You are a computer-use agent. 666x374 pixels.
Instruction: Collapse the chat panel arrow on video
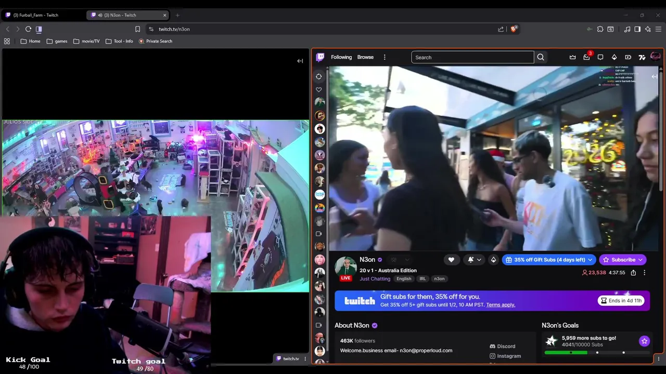(655, 76)
